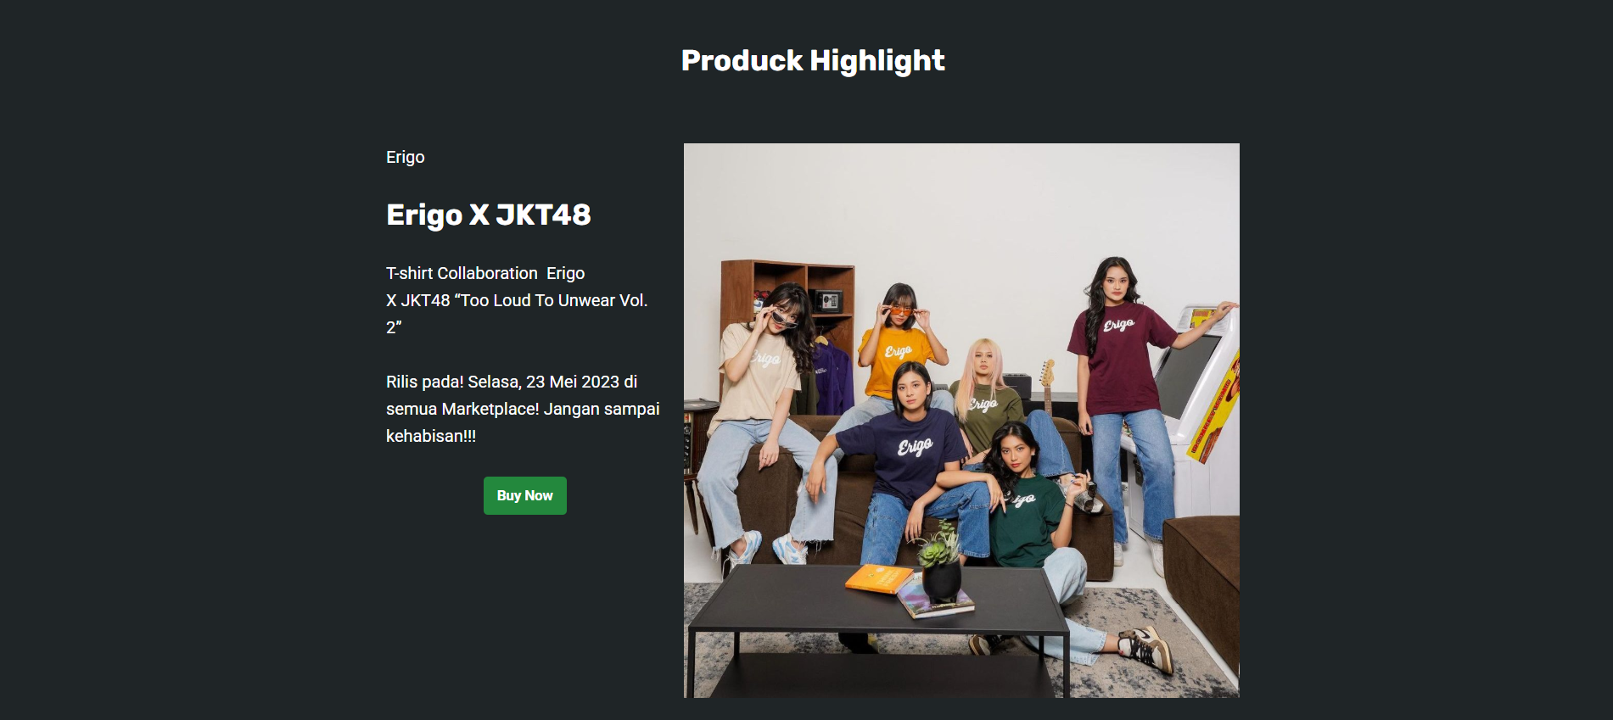This screenshot has height=720, width=1613.
Task: Open the Erigo X JKT48 product photo
Action: (x=961, y=421)
